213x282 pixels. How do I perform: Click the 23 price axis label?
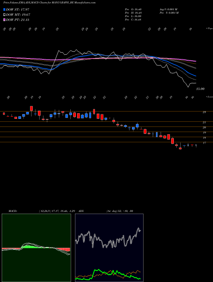tap(204, 112)
